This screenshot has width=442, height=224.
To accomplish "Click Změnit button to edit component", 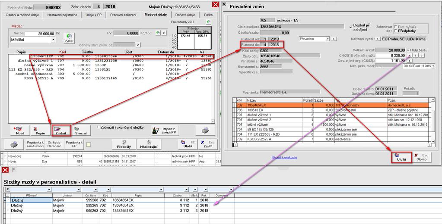I will (x=61, y=131).
